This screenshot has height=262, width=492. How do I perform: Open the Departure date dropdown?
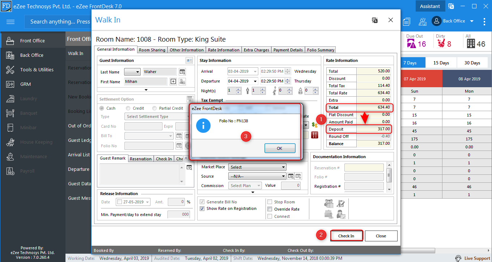pos(255,81)
